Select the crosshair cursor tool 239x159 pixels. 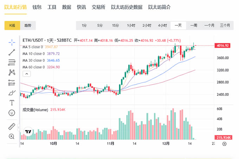pos(12,42)
